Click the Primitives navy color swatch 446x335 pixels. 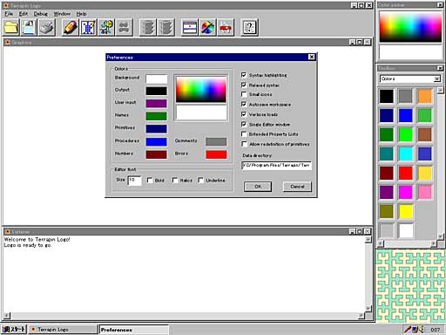[157, 129]
